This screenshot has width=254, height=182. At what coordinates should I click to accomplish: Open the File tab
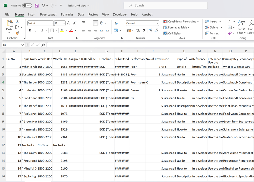coord(7,14)
